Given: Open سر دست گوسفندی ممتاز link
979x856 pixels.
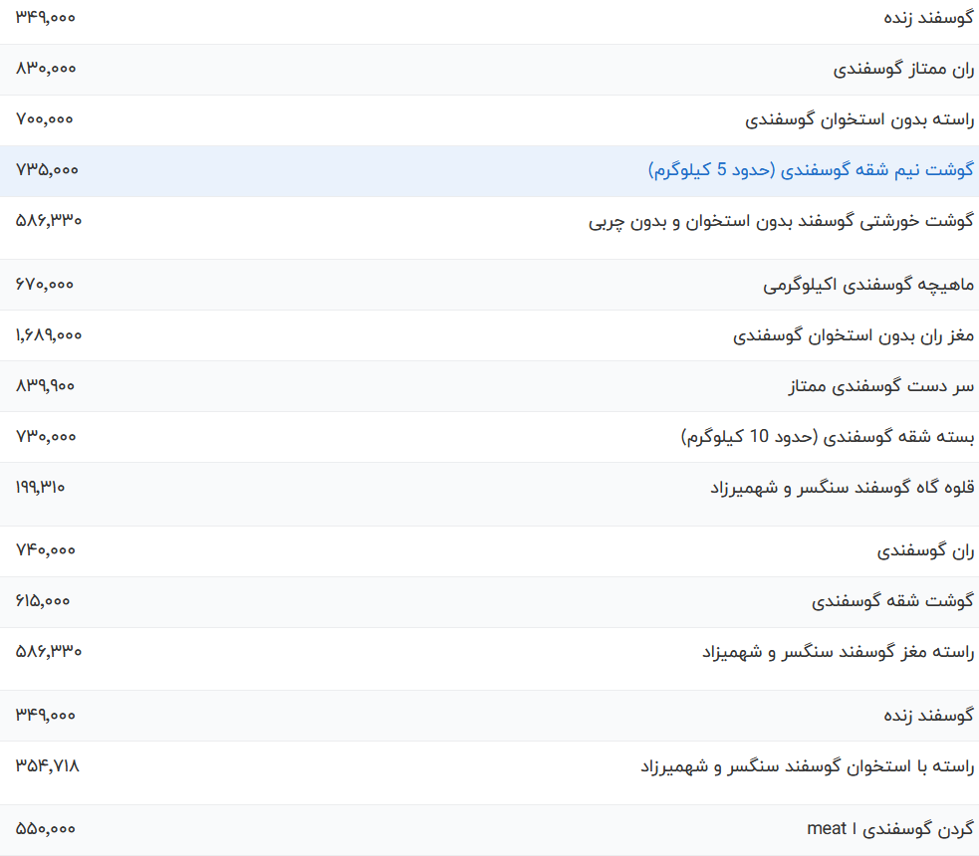Looking at the screenshot, I should point(881,387).
